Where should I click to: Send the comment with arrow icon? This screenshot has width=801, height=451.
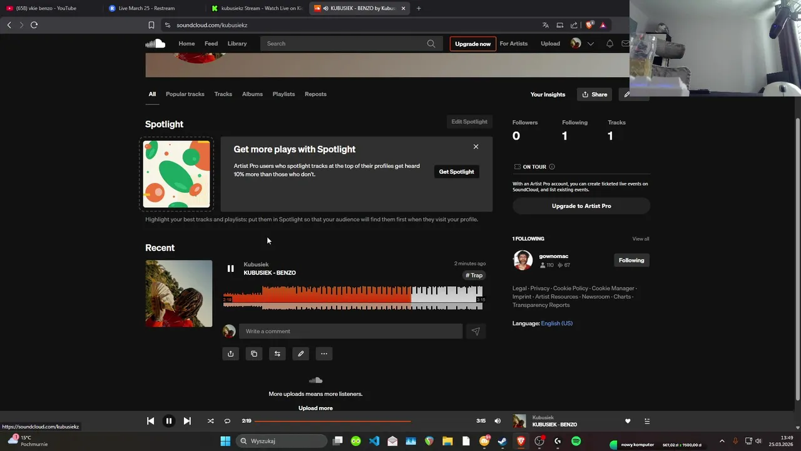click(x=476, y=331)
